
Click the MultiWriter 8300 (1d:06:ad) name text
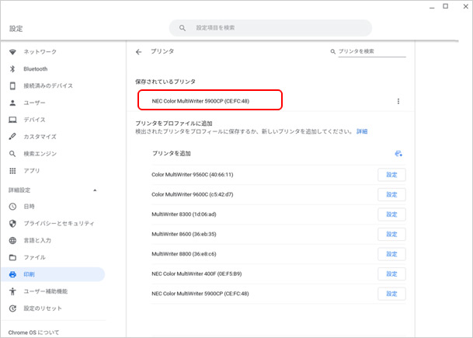pyautogui.click(x=184, y=214)
